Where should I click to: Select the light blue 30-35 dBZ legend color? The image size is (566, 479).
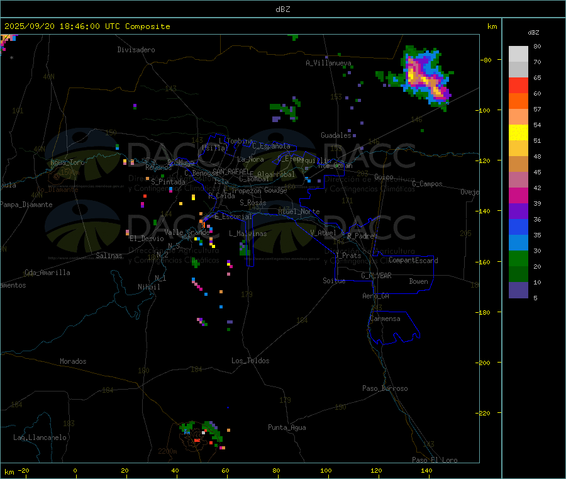click(518, 243)
